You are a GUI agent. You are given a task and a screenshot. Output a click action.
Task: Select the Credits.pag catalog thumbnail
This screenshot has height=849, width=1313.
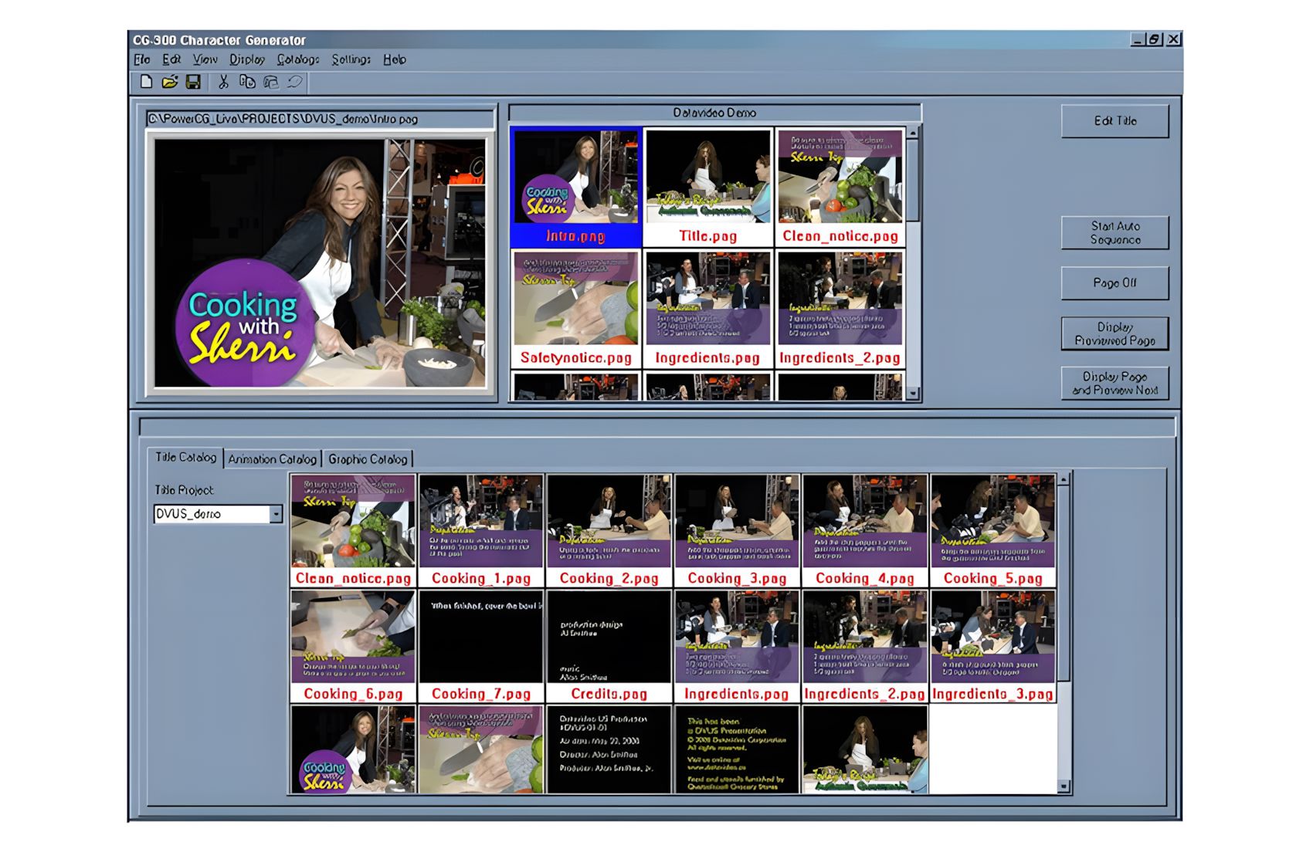[609, 647]
